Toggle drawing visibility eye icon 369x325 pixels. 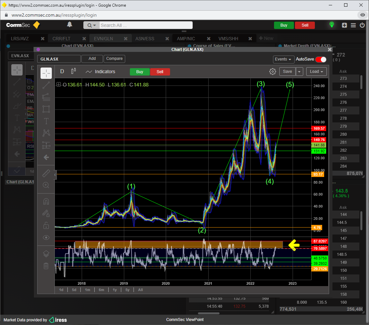click(46, 238)
